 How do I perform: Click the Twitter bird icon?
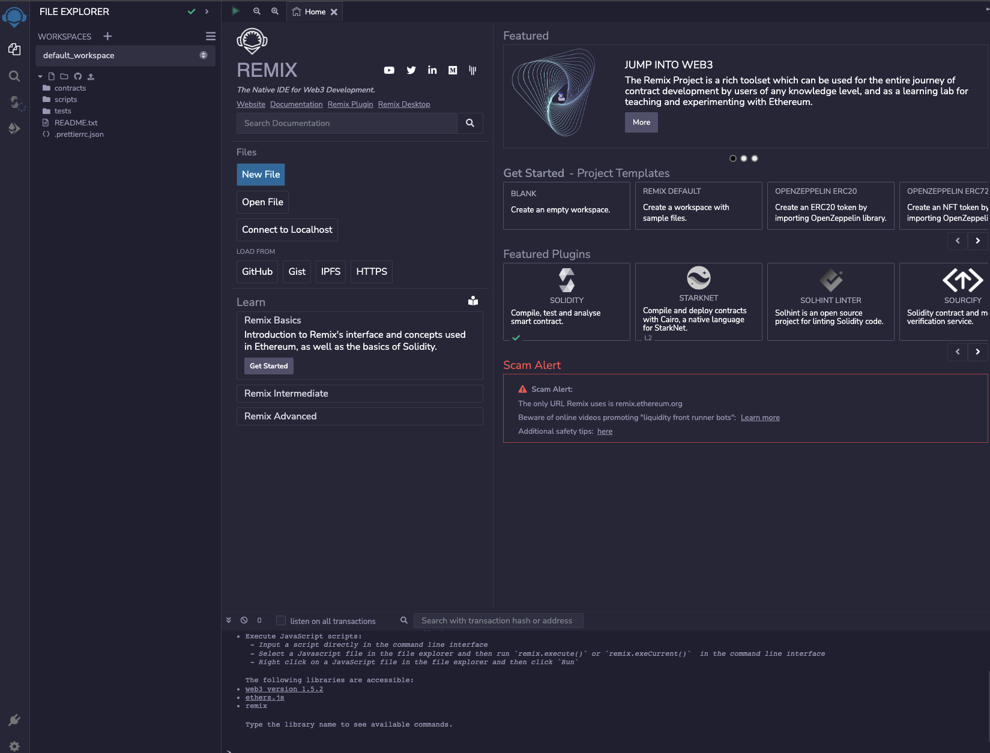tap(411, 70)
